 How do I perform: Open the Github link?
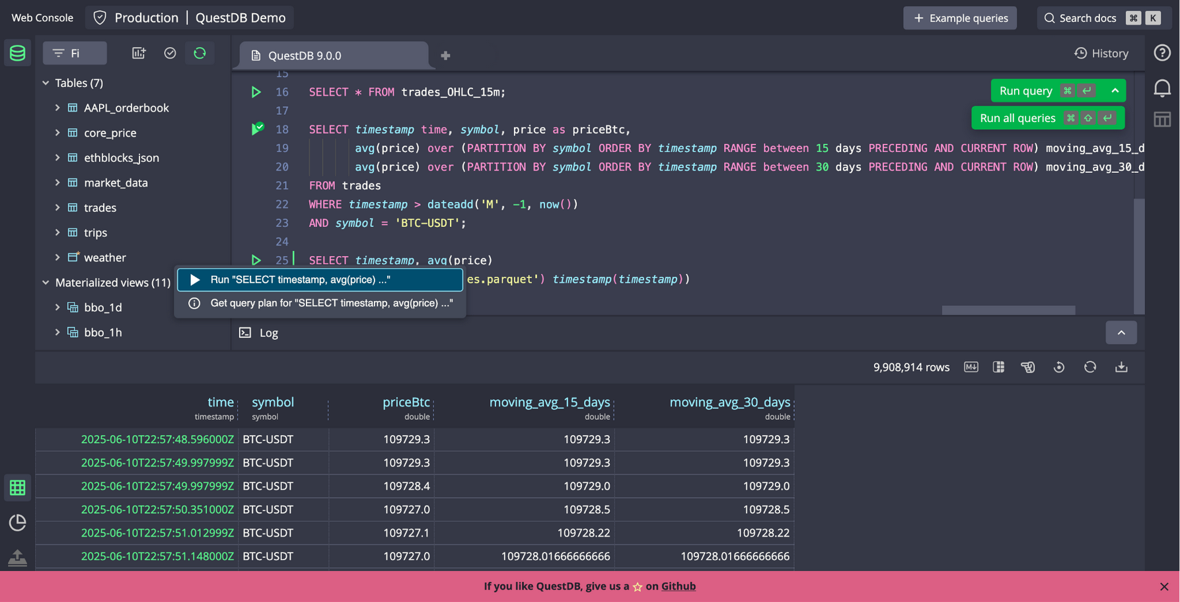pos(678,586)
